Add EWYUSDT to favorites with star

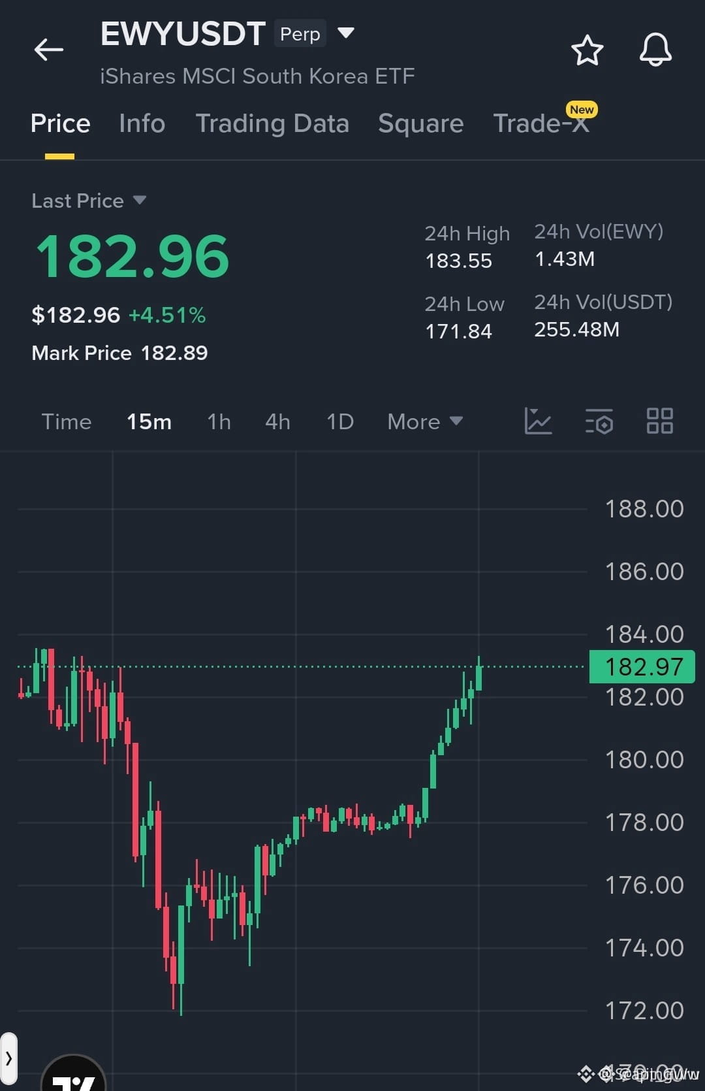point(587,50)
